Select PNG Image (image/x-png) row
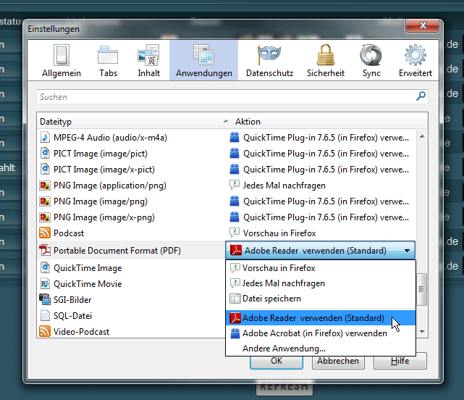Screen dimensions: 464x400 coord(227,217)
